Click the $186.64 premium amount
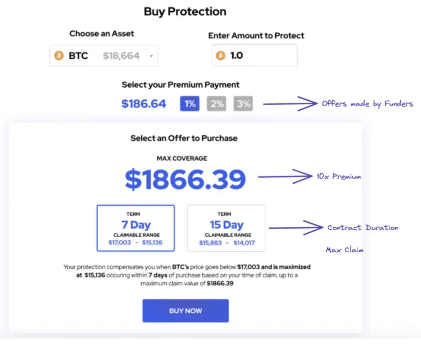 pyautogui.click(x=143, y=104)
